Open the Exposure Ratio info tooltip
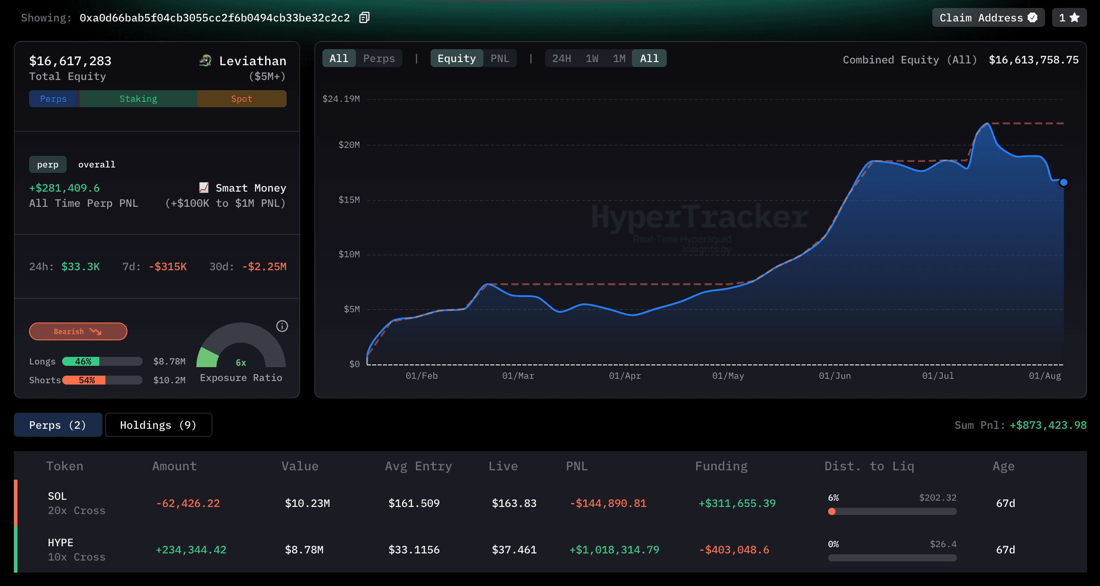1100x586 pixels. pyautogui.click(x=282, y=326)
